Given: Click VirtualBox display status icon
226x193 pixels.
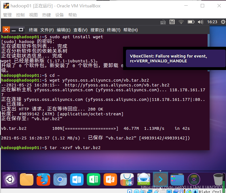Looking at the screenshot, I should (x=169, y=192).
